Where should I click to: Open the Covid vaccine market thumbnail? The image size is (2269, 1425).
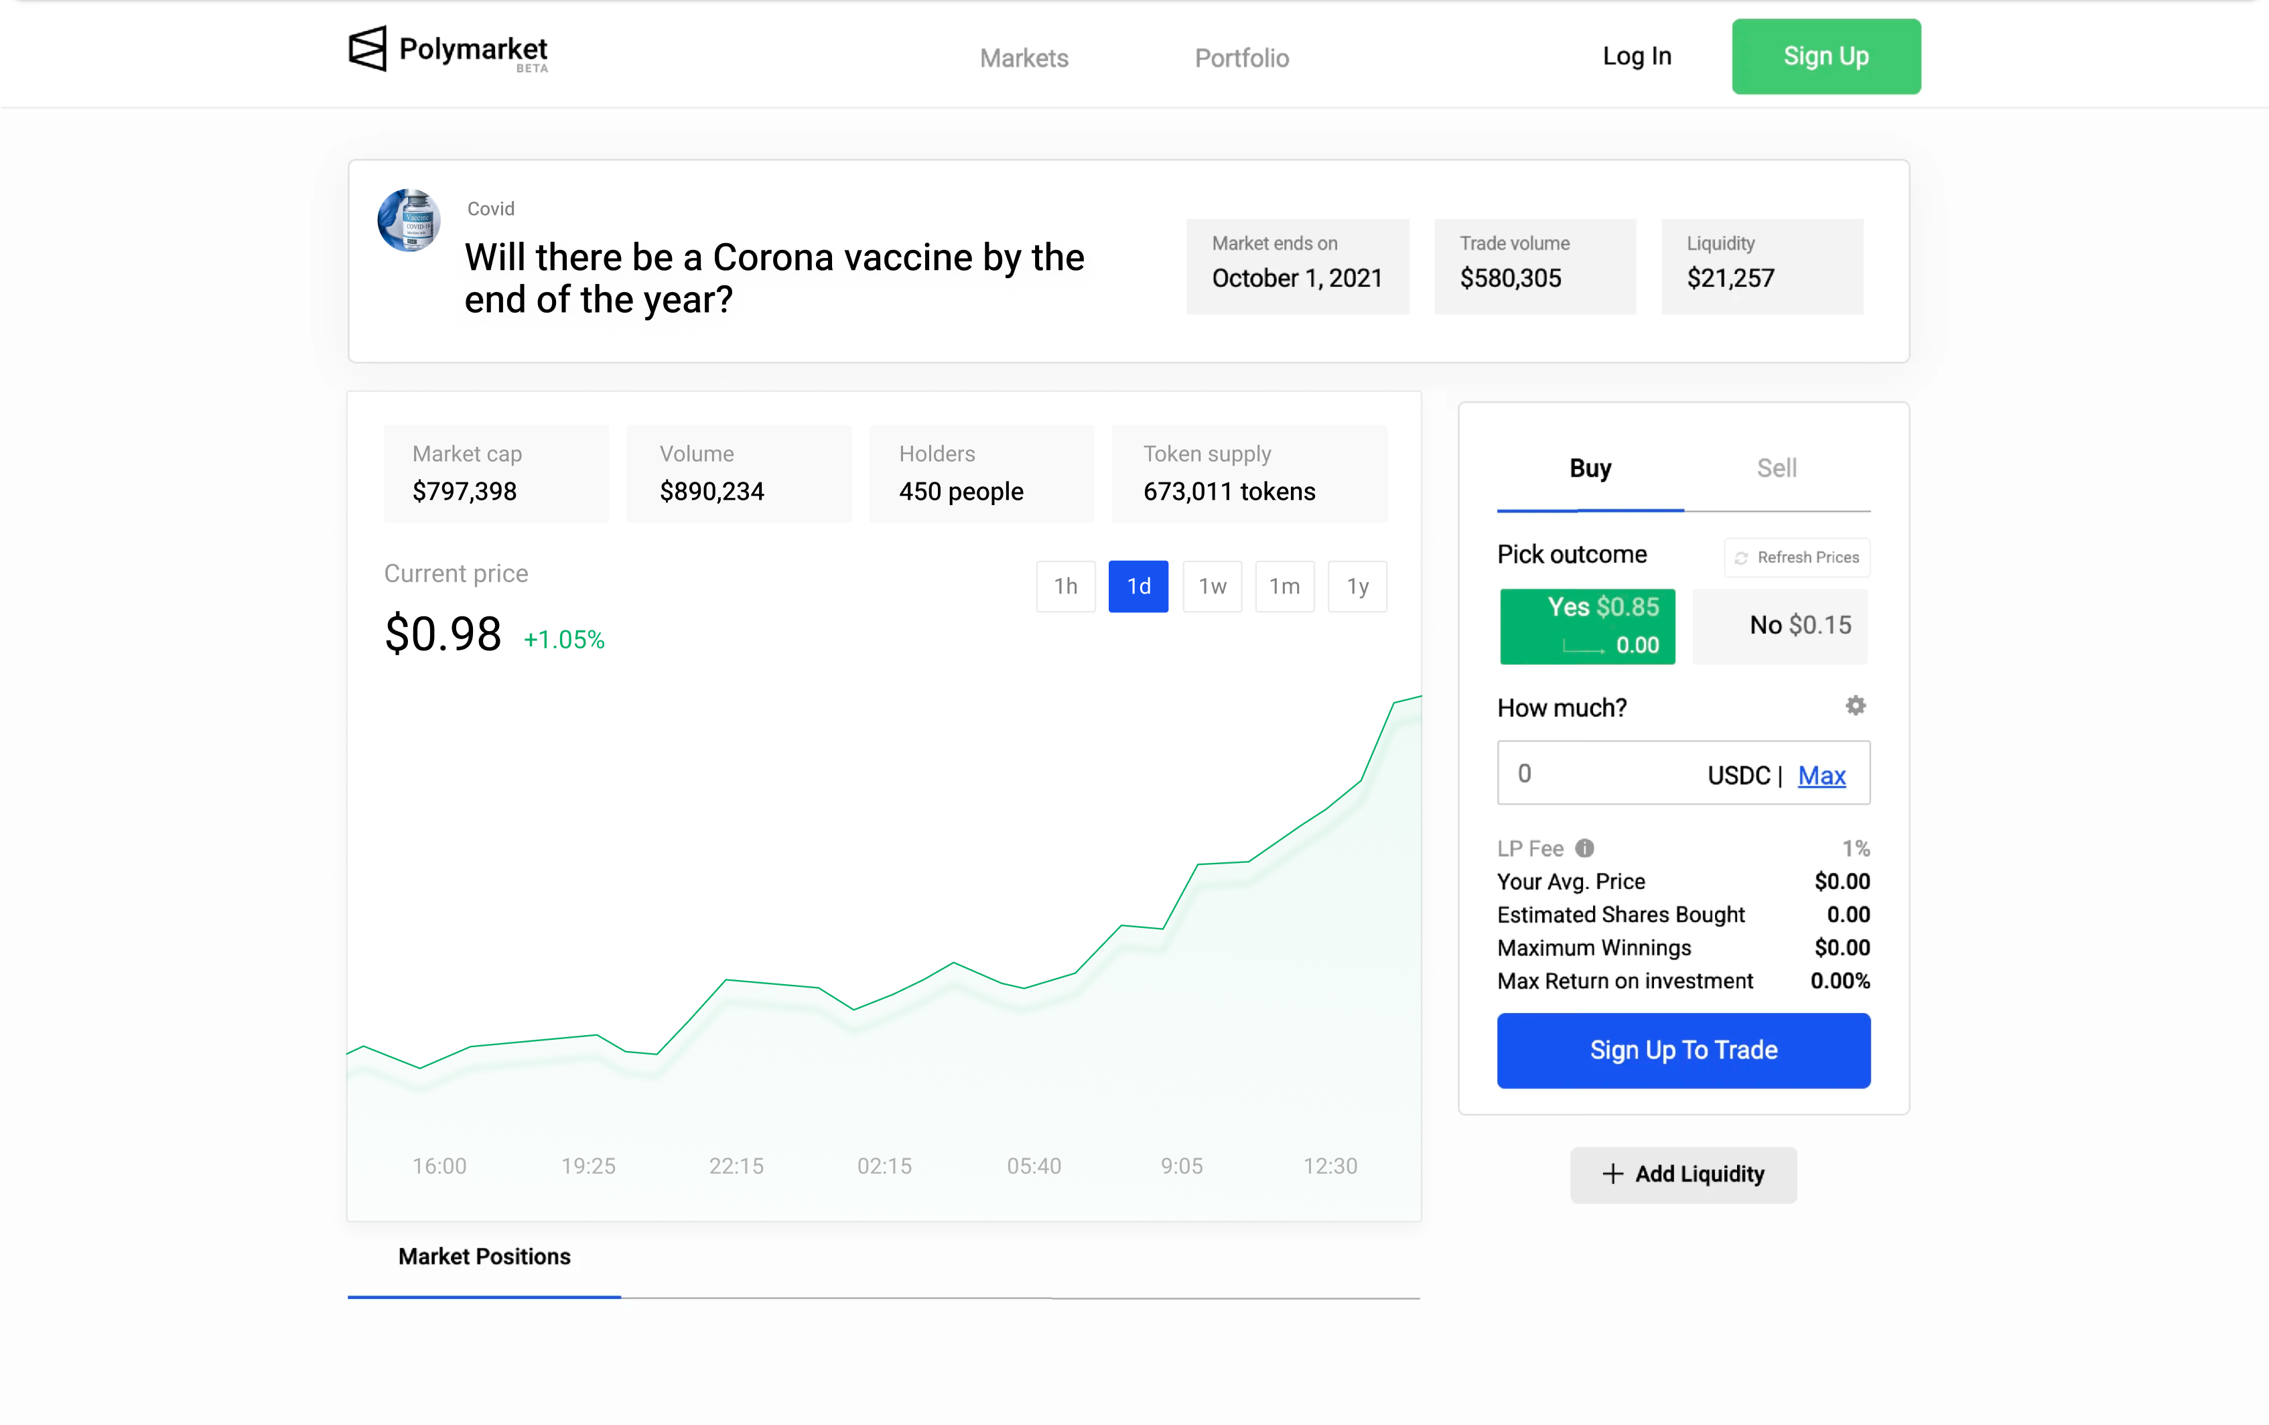[x=409, y=220]
